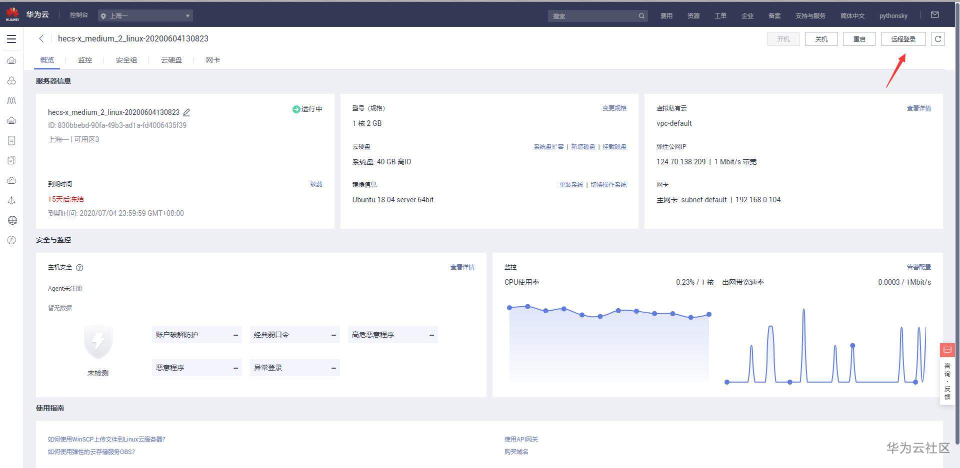The height and width of the screenshot is (468, 960).
Task: Switch to the 云硬盘 tab
Action: [171, 60]
